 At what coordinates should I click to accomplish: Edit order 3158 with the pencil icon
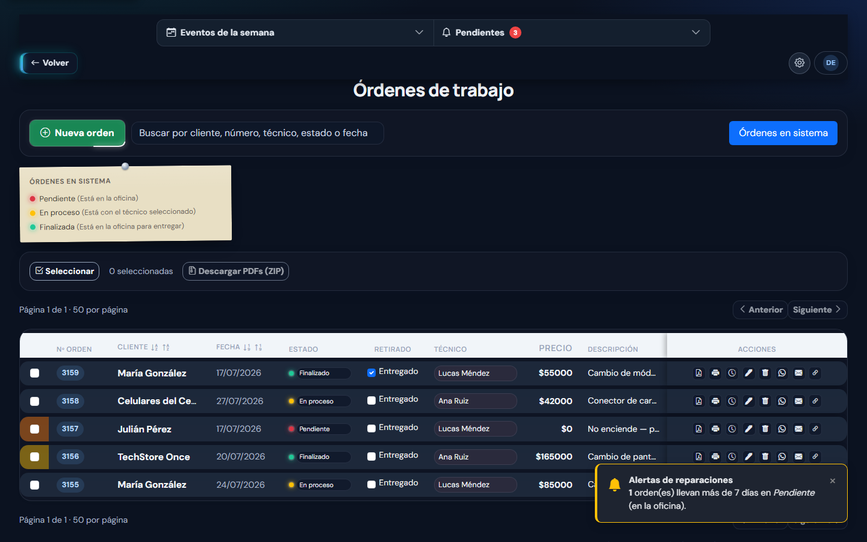tap(748, 401)
